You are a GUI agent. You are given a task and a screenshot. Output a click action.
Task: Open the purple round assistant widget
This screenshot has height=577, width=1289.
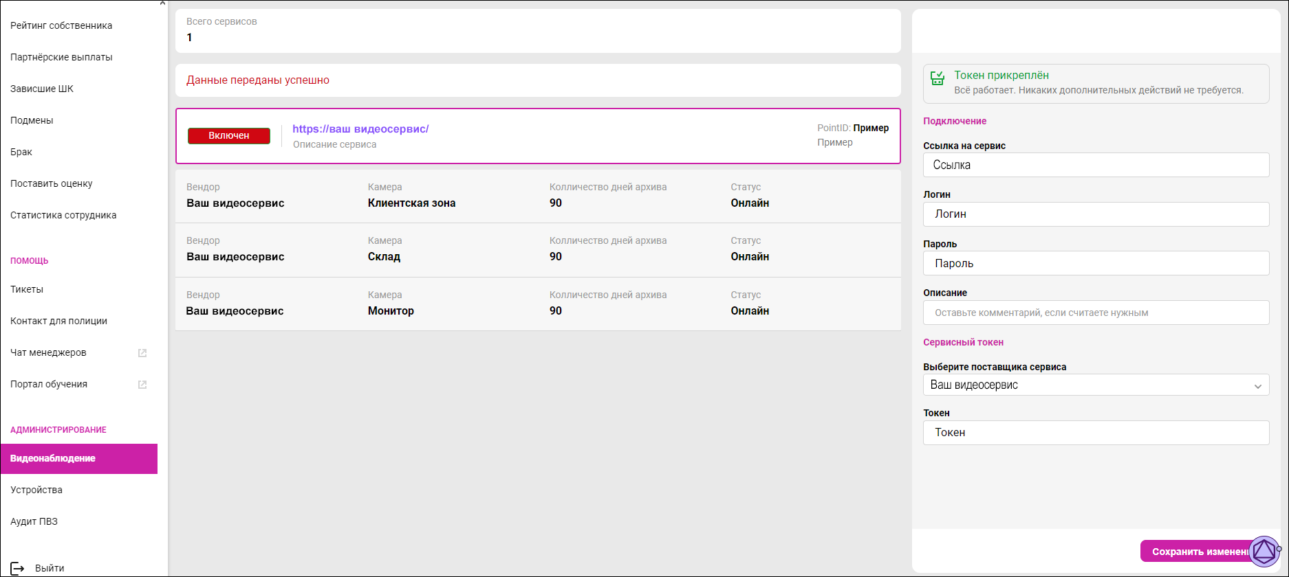tap(1264, 551)
